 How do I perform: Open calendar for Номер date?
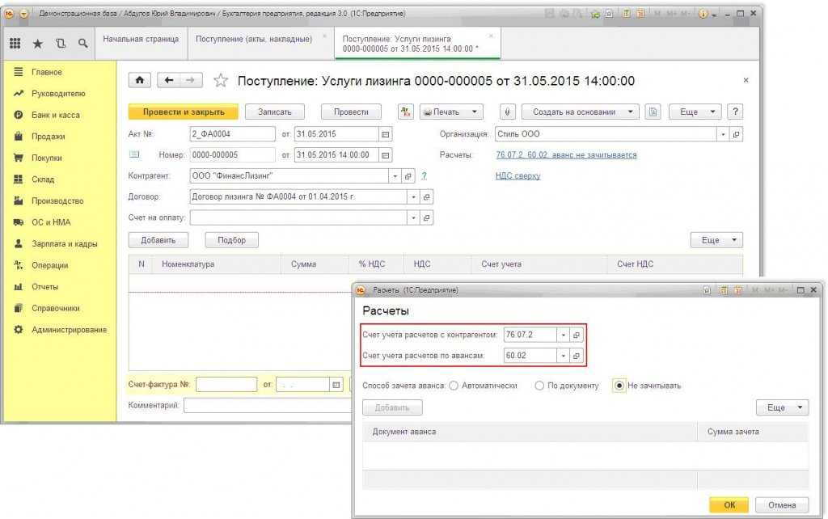pos(386,155)
